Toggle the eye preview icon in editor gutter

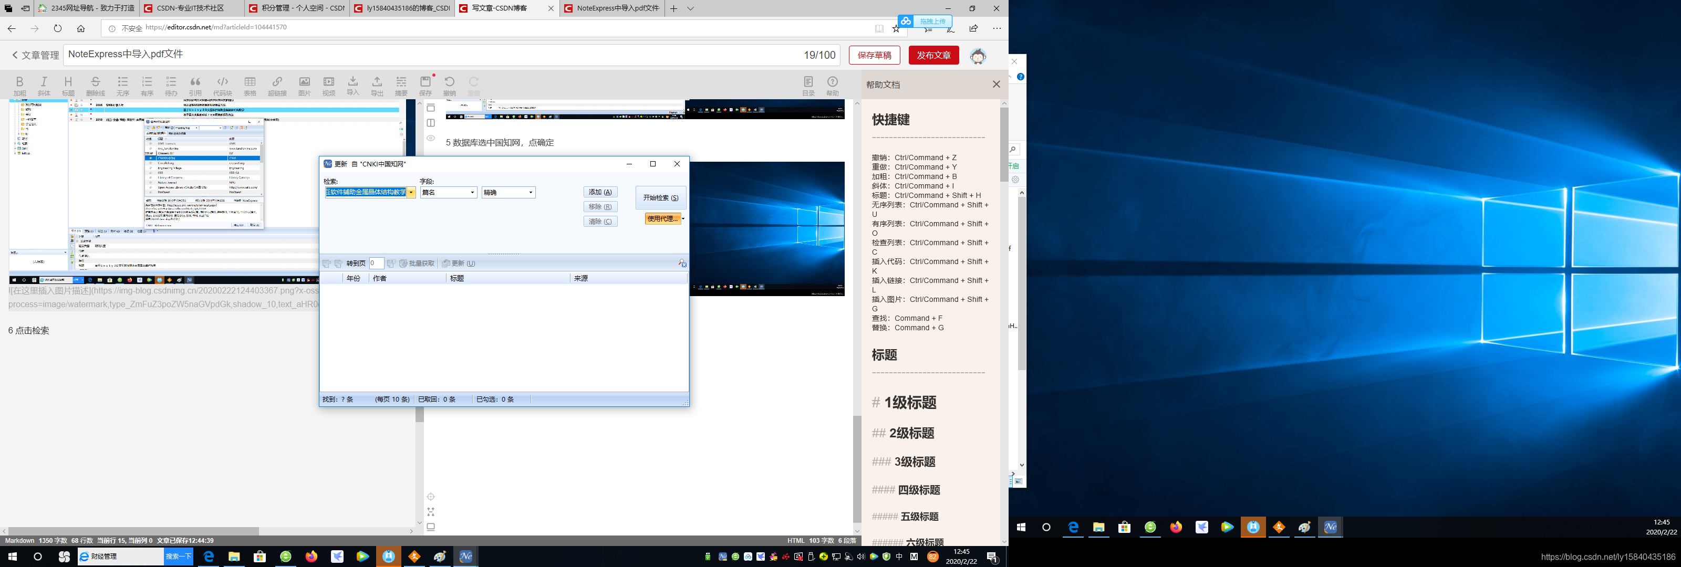point(431,138)
